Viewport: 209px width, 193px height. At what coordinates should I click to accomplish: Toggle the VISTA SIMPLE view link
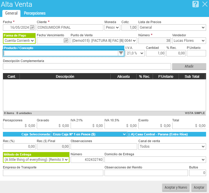pos(195,113)
